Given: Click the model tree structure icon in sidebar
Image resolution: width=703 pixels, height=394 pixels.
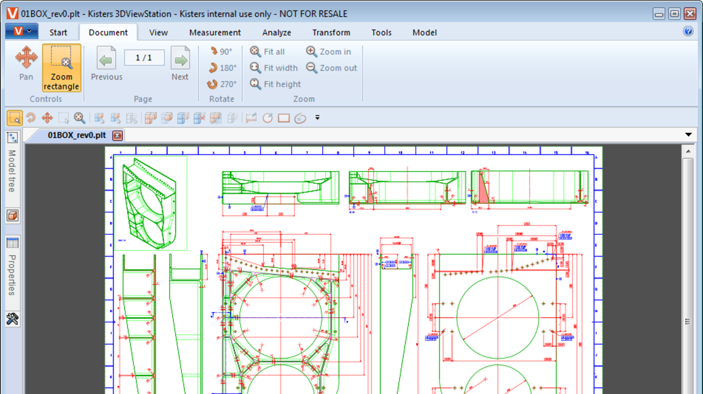Looking at the screenshot, I should pos(13,138).
